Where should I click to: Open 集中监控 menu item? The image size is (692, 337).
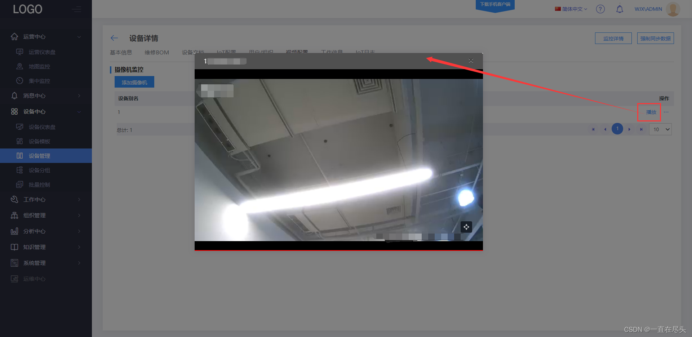[x=39, y=81]
